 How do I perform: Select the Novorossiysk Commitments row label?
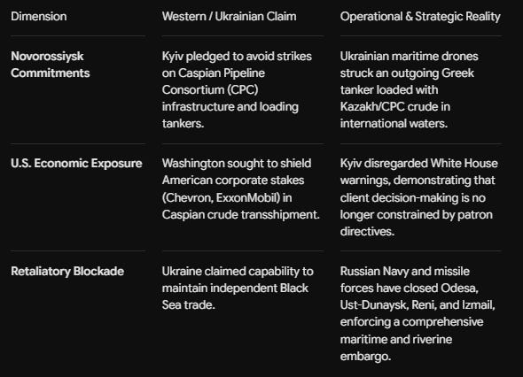51,65
